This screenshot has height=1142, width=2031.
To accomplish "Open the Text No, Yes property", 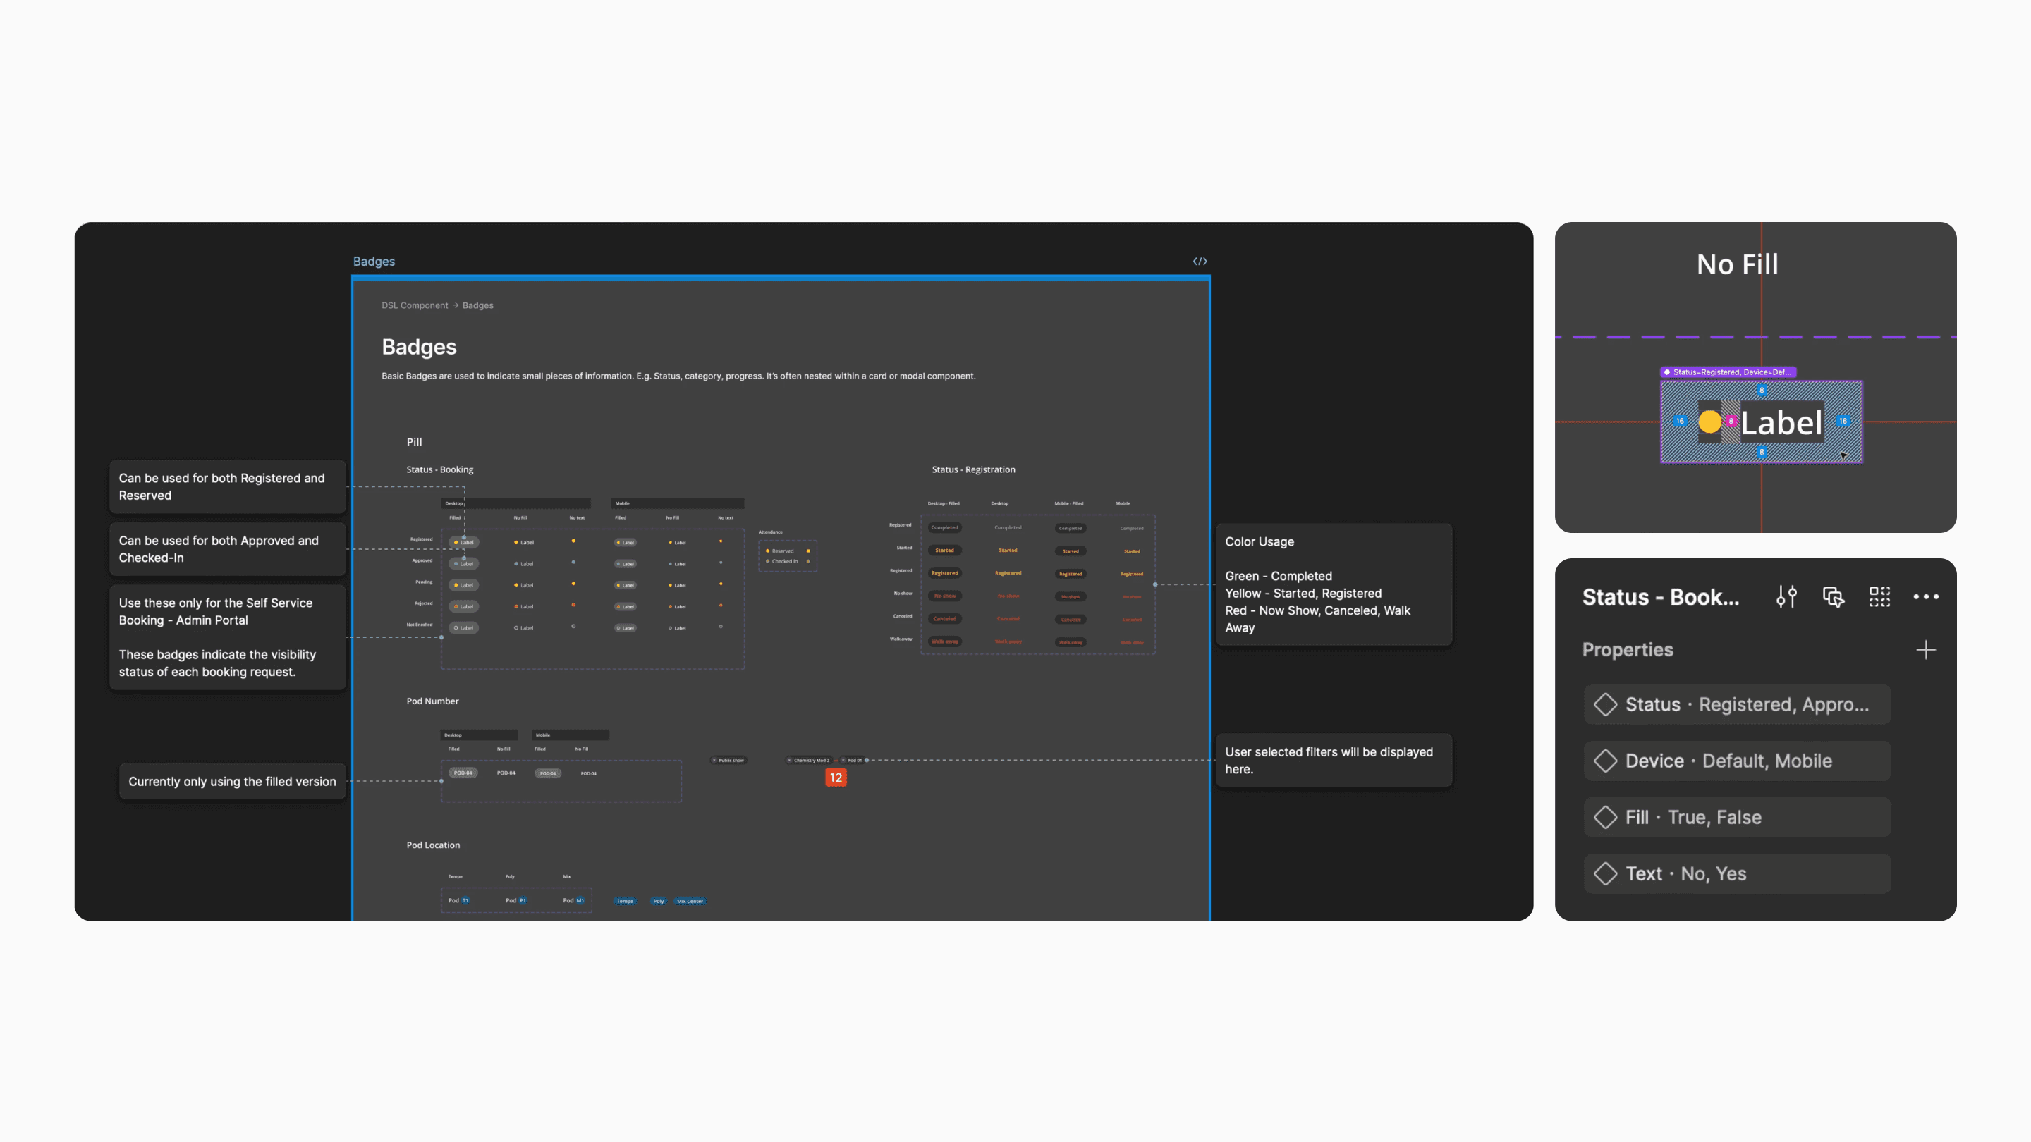I will (1737, 873).
